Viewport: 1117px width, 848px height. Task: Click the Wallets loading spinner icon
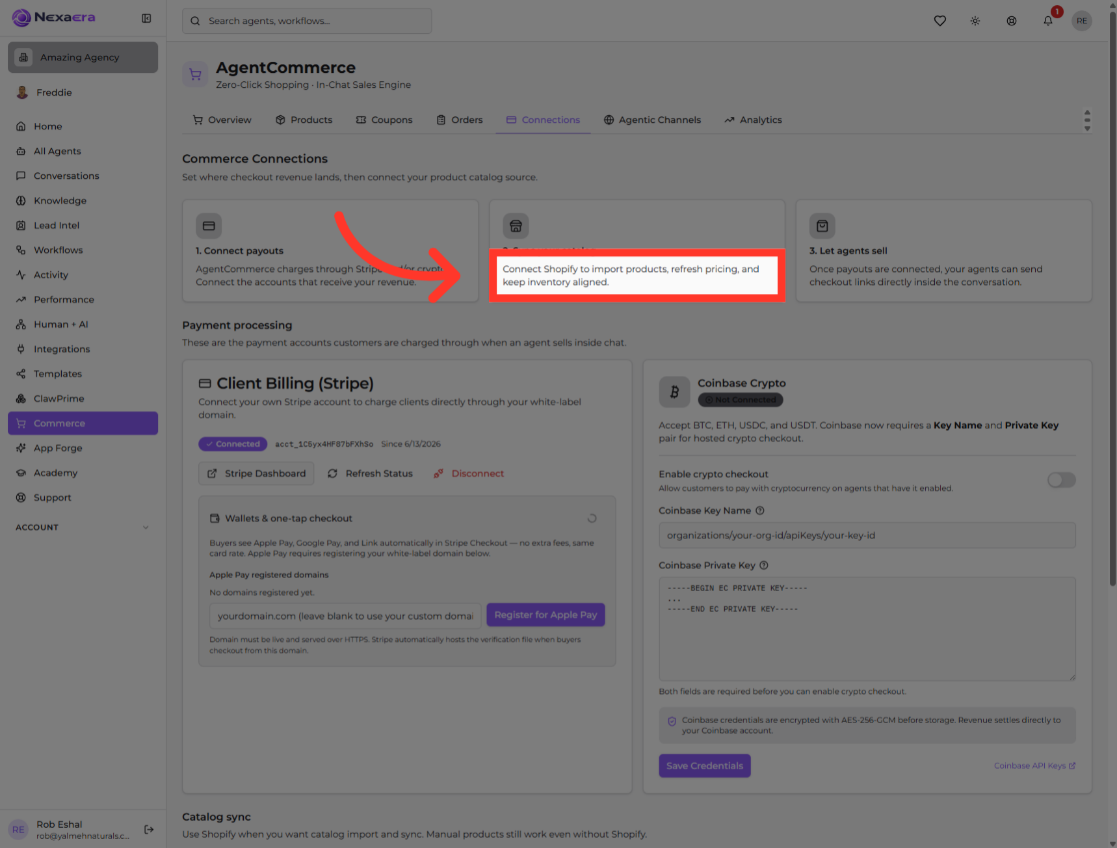pyautogui.click(x=592, y=518)
